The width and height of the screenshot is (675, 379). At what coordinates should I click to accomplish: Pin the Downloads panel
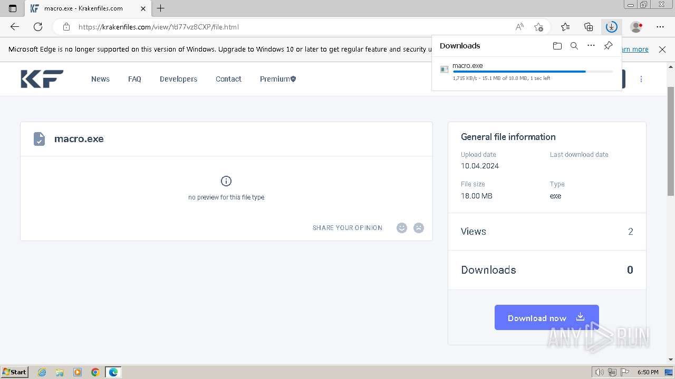(x=608, y=46)
